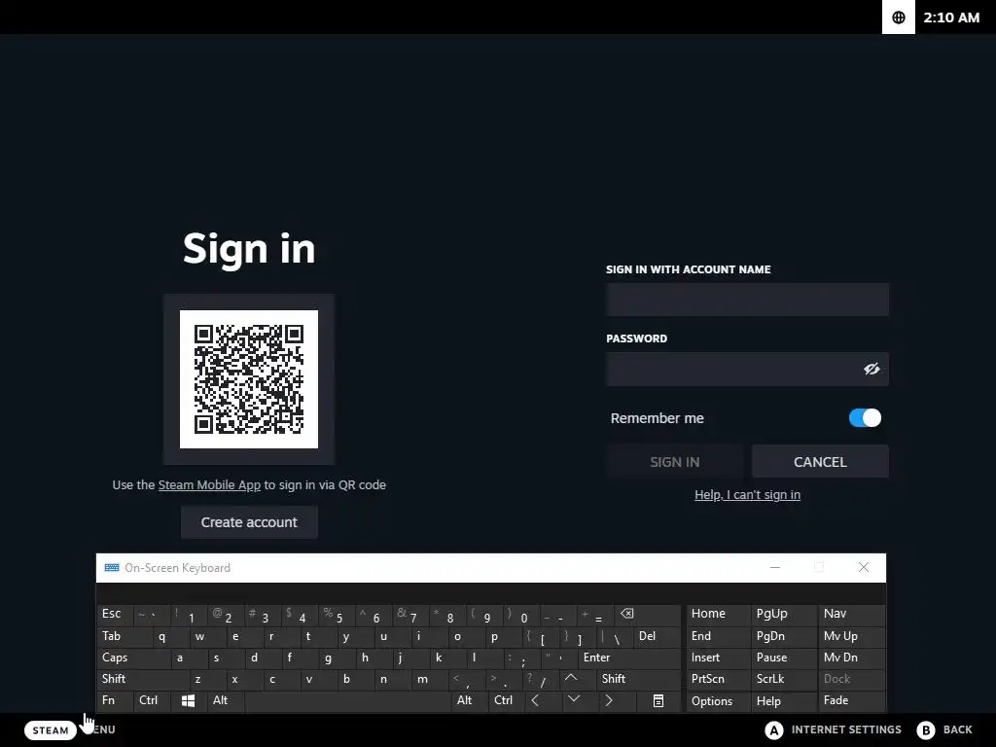Toggle password visibility eye icon

871,369
